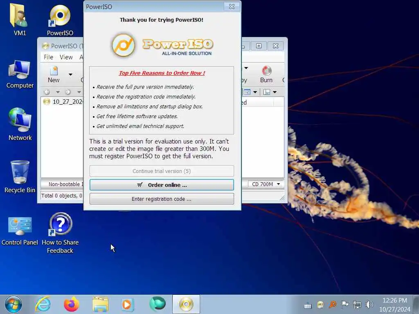
Task: Open the green globe taskbar application
Action: [x=158, y=304]
